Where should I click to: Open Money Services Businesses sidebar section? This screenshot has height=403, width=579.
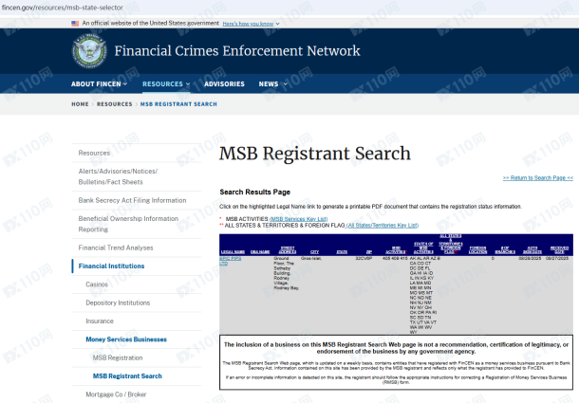(125, 339)
